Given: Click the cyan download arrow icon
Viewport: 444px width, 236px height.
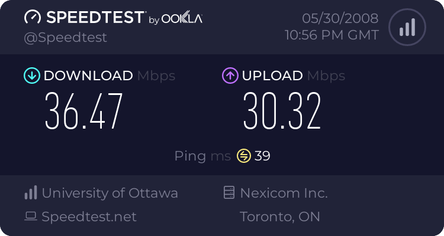Looking at the screenshot, I should [31, 76].
